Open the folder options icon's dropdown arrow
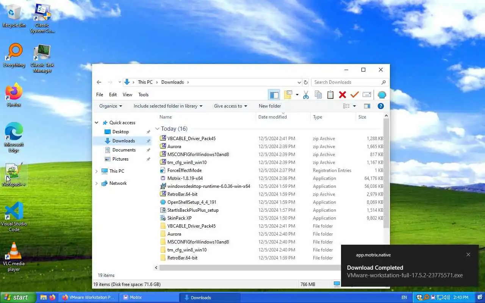Screen dimensions: 485x303 [297, 95]
